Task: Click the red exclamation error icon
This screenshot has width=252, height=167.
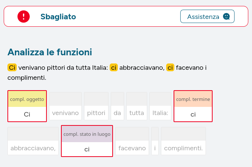Action: tap(24, 17)
